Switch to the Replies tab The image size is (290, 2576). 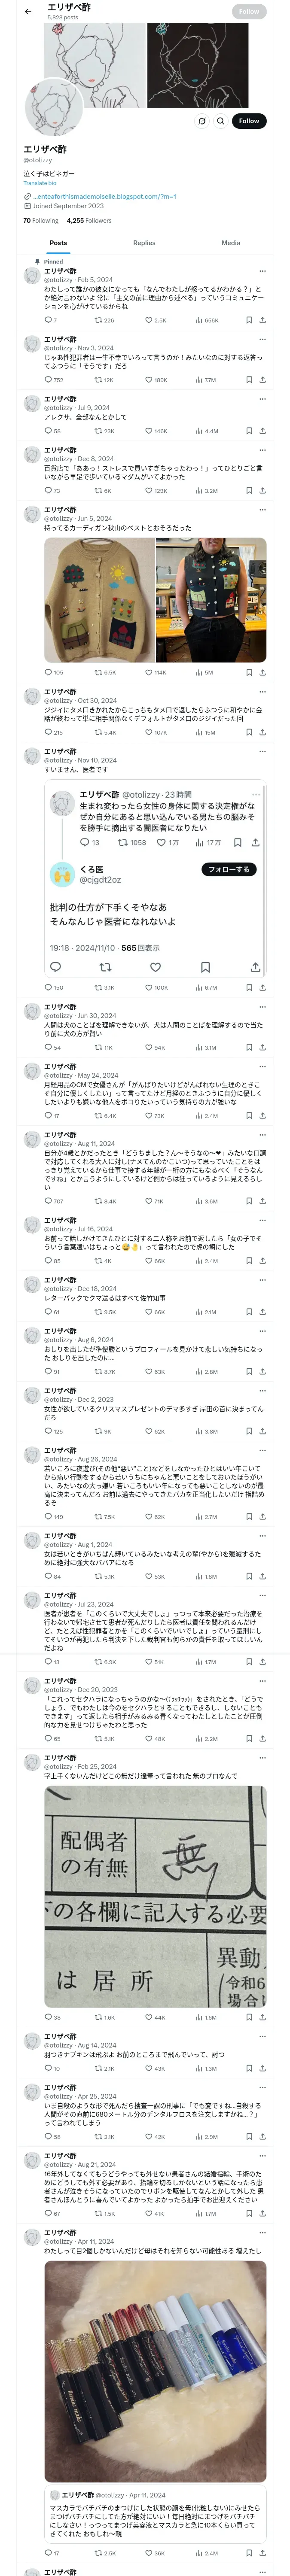(144, 243)
